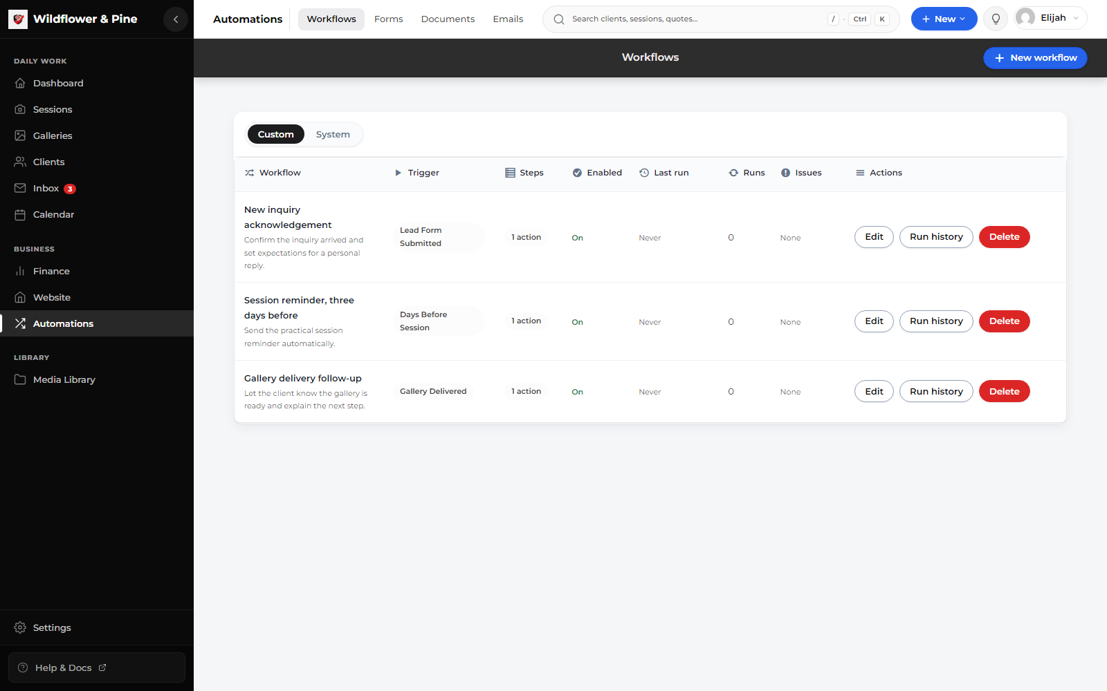Edit the Session reminder workflow
This screenshot has height=691, width=1107.
click(x=874, y=321)
